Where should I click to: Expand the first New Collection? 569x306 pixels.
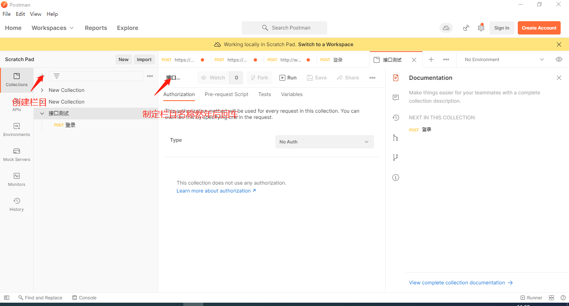(42, 90)
